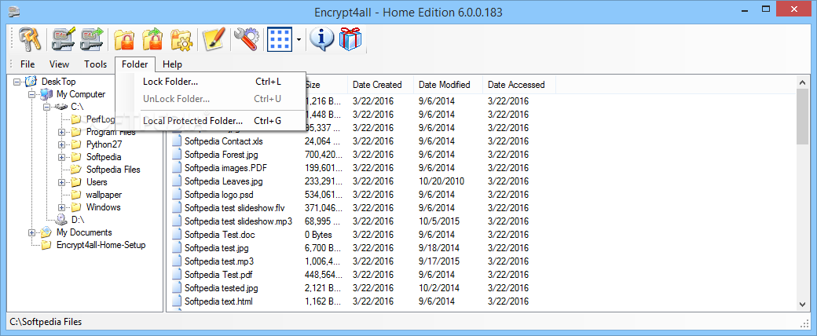The height and width of the screenshot is (336, 817).
Task: Click the My Computer icon in the tree
Action: [47, 94]
